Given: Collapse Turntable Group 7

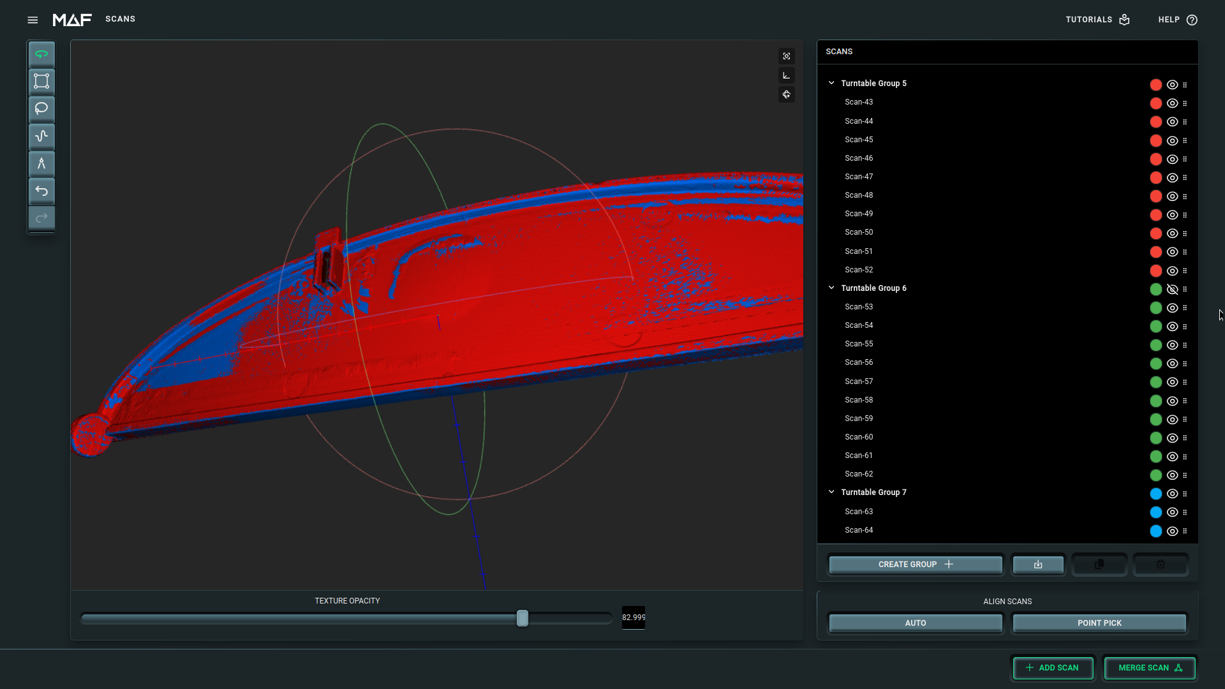Looking at the screenshot, I should click(831, 492).
